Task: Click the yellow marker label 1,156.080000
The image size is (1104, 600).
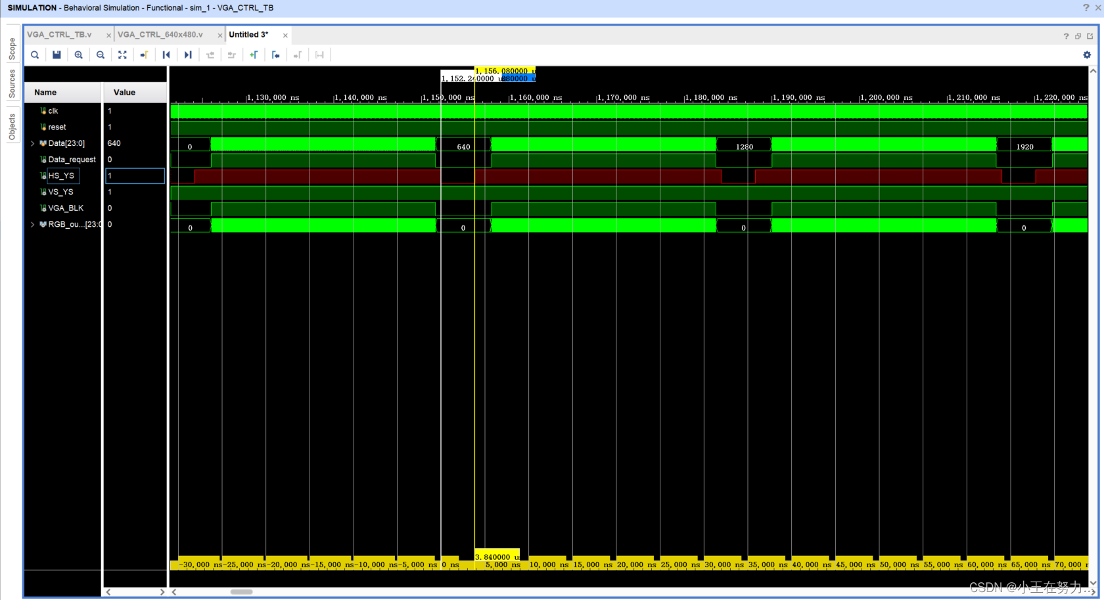Action: point(505,70)
